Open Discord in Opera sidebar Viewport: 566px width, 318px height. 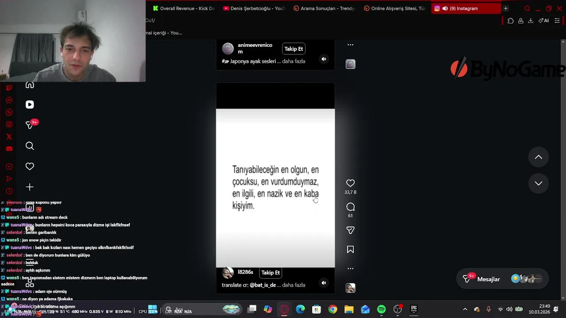[9, 149]
